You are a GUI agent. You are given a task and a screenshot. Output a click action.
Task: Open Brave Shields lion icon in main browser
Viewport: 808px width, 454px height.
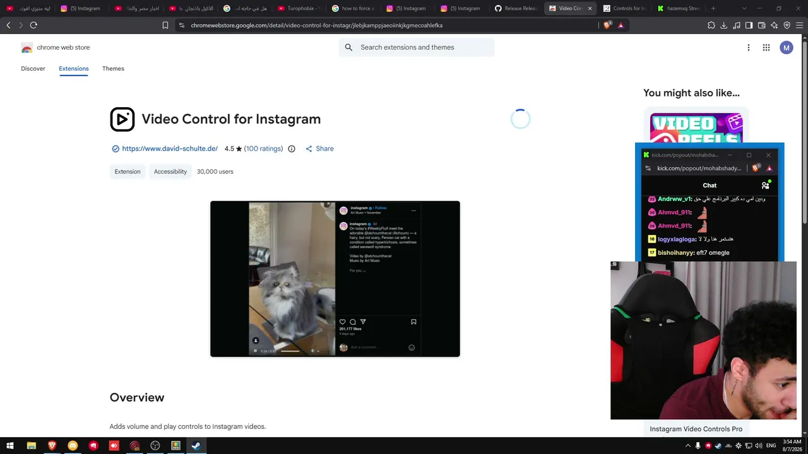(x=607, y=25)
